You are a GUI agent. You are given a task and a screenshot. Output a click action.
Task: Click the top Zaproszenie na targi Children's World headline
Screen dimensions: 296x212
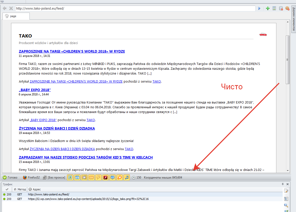tap(72, 51)
